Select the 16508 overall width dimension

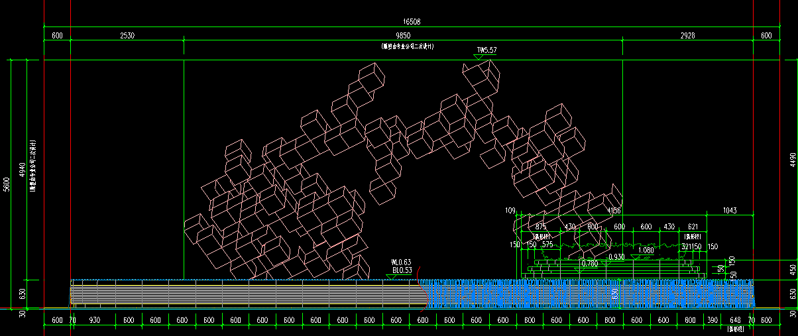tap(411, 21)
